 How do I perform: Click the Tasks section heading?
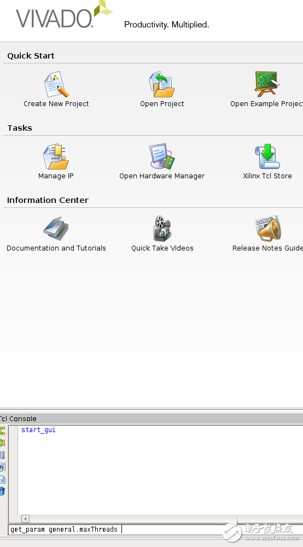[x=20, y=128]
